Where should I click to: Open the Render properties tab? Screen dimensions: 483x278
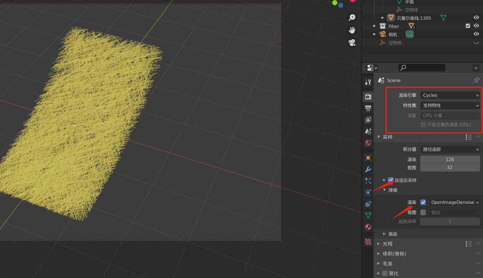click(x=368, y=97)
